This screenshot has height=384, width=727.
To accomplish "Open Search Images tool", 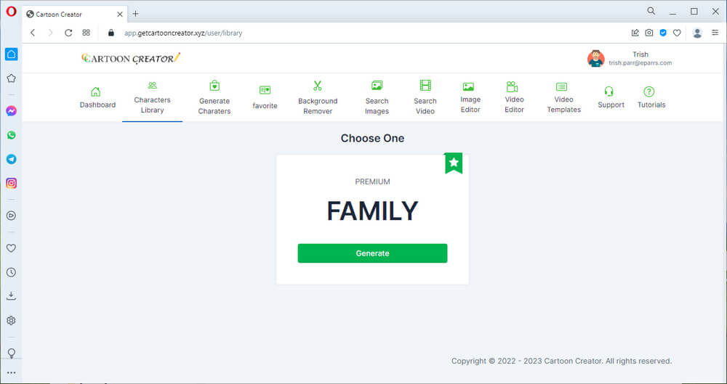I will (x=377, y=98).
